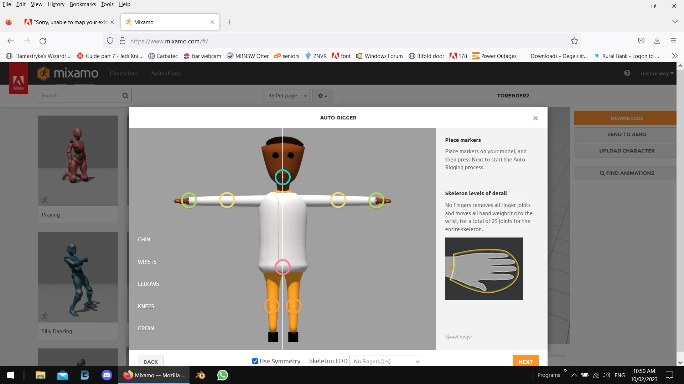684x384 pixels.
Task: Click the Firefox downloads arrow icon
Action: point(657,41)
